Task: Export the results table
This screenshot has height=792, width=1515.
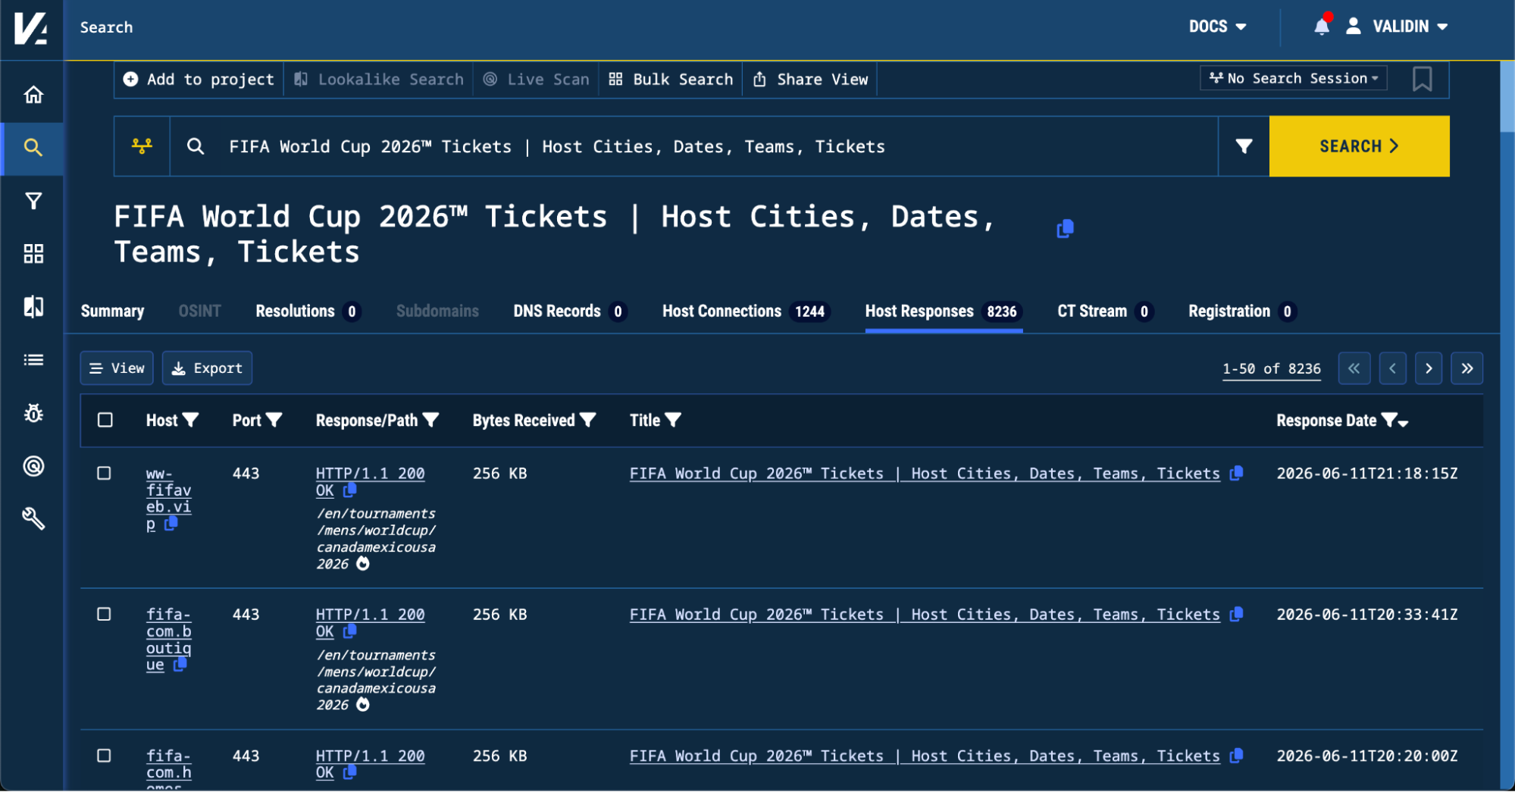Action: tap(207, 368)
